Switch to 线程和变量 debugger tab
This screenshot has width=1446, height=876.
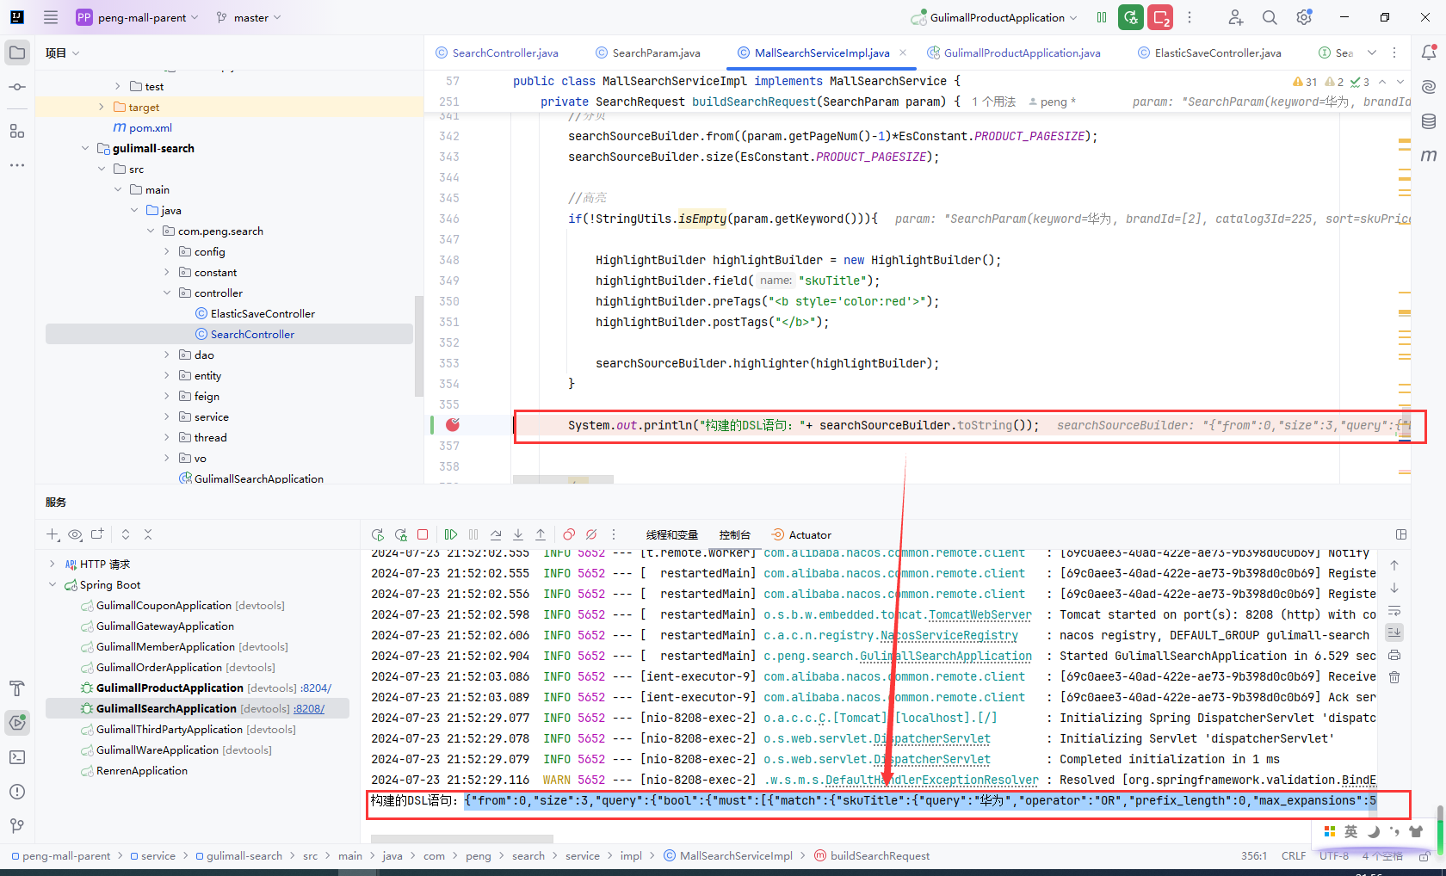pyautogui.click(x=672, y=534)
